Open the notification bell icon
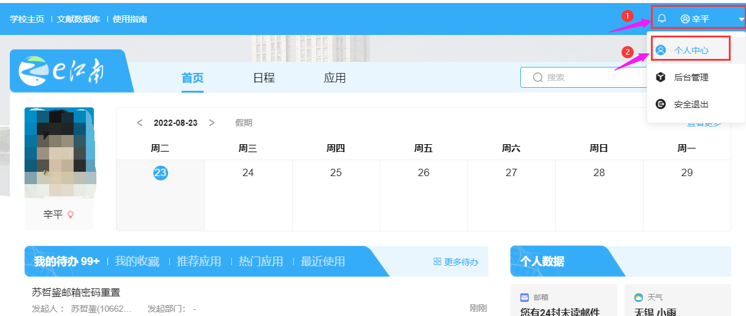 (x=661, y=19)
